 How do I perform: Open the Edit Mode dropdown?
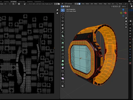(x=69, y=4)
